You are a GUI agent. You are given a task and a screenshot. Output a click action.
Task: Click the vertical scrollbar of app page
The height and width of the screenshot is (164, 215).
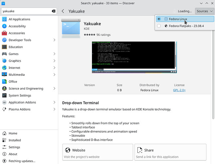(x=213, y=74)
